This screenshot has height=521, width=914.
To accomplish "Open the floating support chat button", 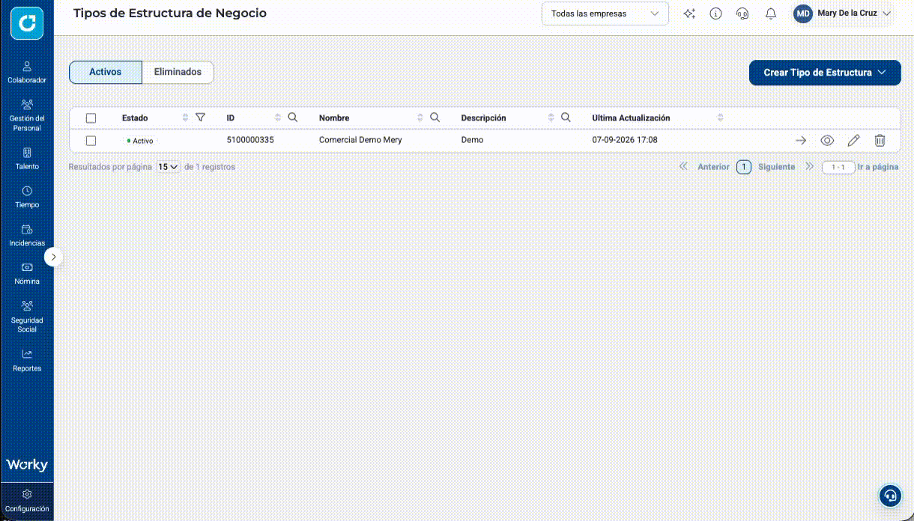I will (890, 496).
